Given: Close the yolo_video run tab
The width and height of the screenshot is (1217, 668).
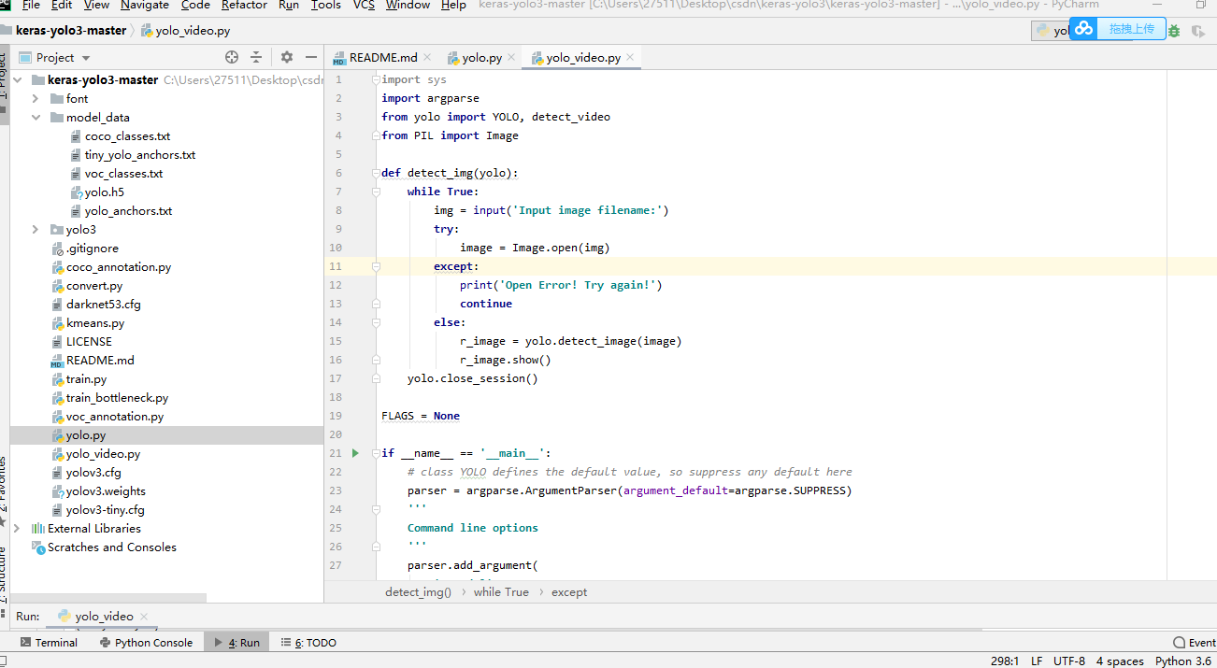Looking at the screenshot, I should [143, 617].
